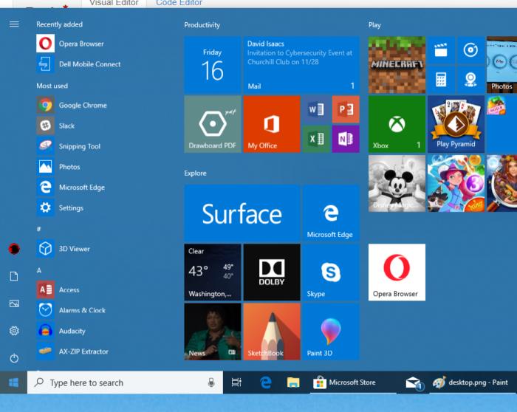Image resolution: width=517 pixels, height=412 pixels.
Task: Click the Power icon in the left rail
Action: (x=14, y=358)
